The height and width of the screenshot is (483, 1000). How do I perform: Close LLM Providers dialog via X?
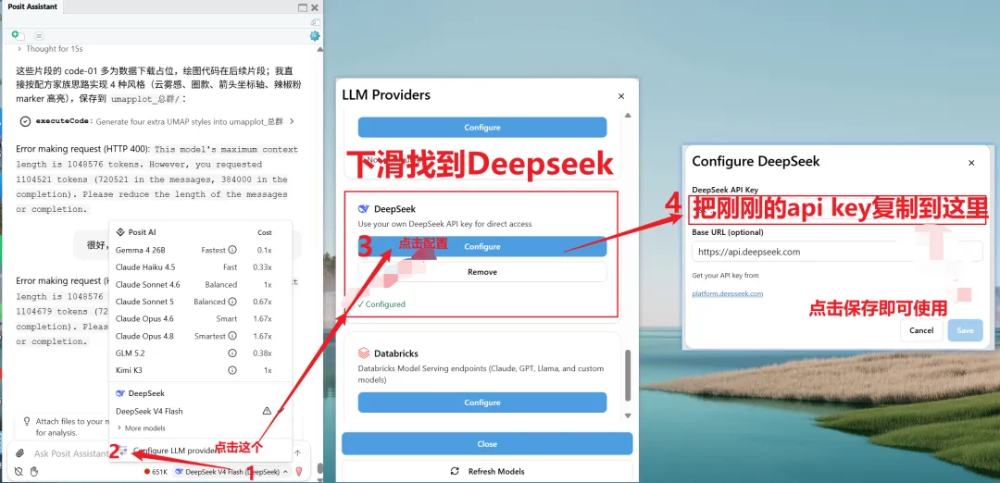(x=621, y=96)
